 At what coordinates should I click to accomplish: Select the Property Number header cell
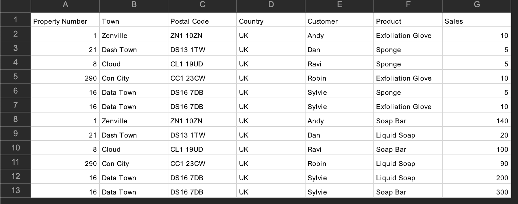[65, 21]
